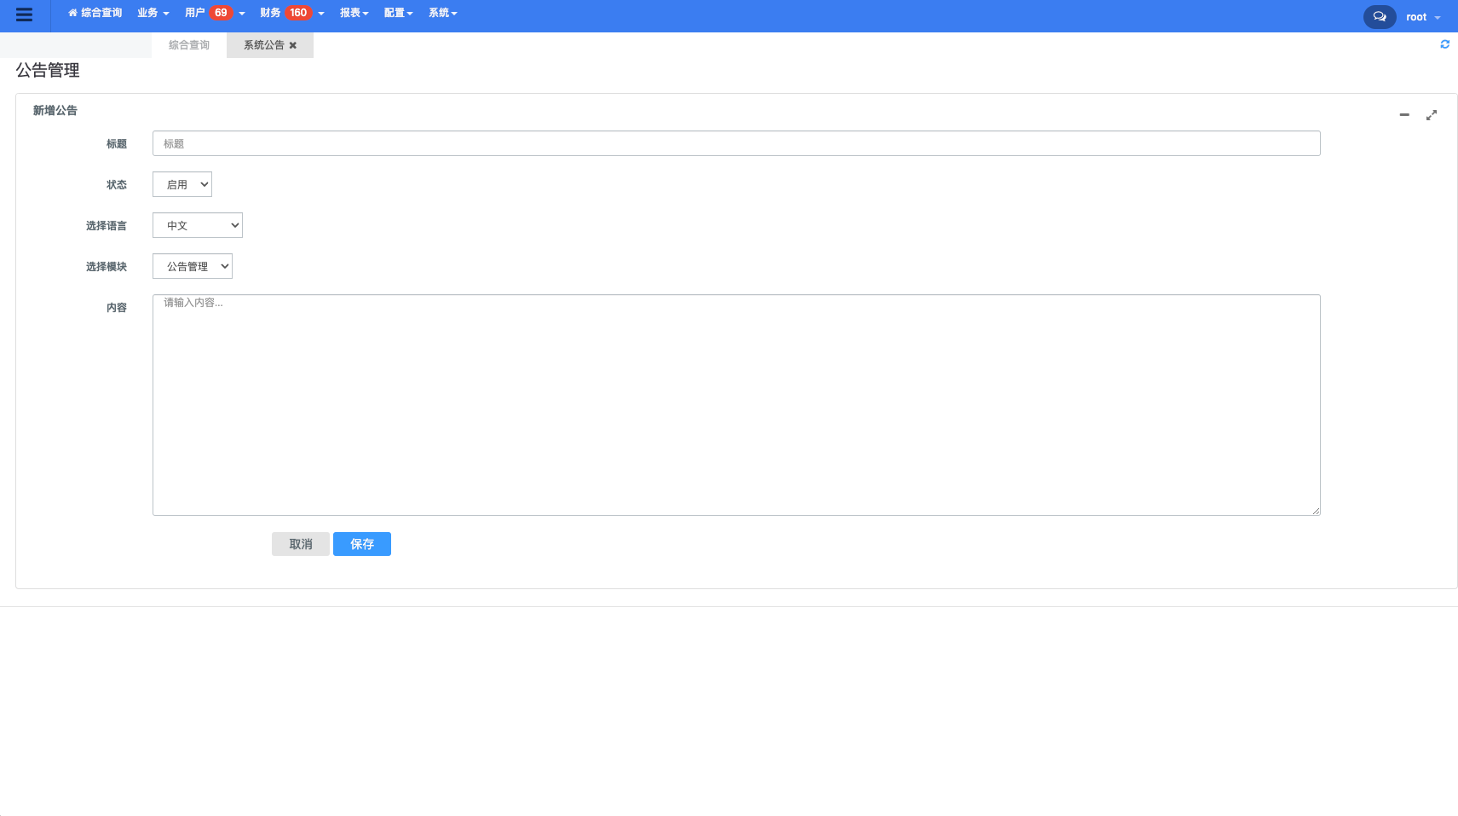Click the refresh icon at top right
The height and width of the screenshot is (816, 1458).
click(1444, 44)
